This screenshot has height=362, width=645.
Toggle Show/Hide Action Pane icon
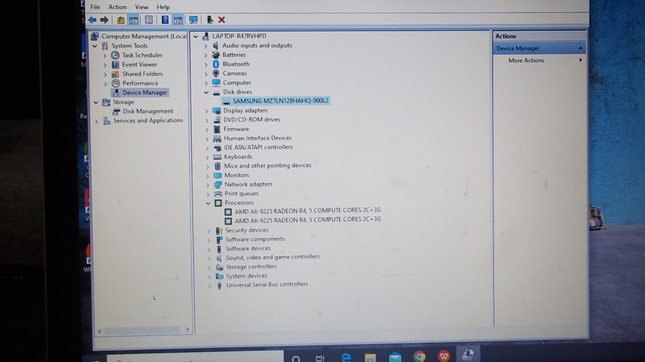coord(178,20)
